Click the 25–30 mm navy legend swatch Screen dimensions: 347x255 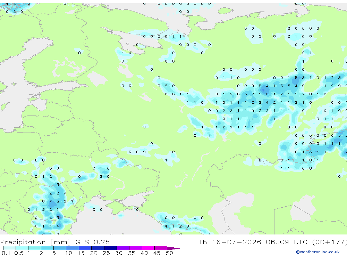110,248
